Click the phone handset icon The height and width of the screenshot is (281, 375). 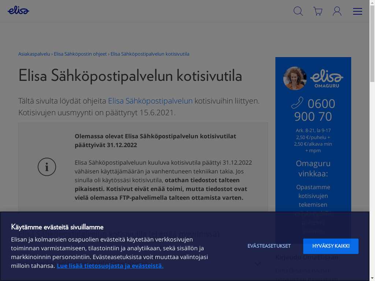(x=297, y=103)
